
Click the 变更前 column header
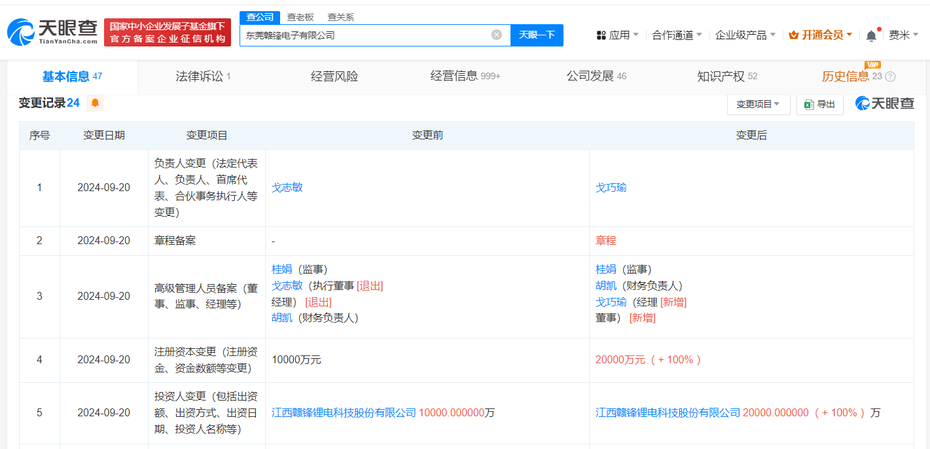pos(427,135)
